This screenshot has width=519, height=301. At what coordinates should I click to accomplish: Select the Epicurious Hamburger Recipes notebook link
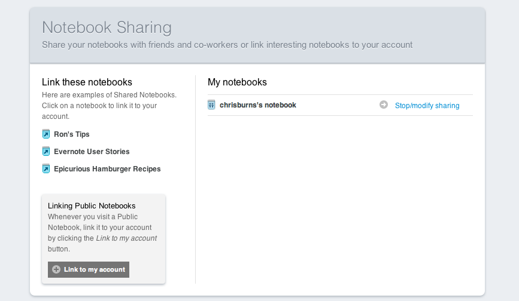tap(107, 169)
